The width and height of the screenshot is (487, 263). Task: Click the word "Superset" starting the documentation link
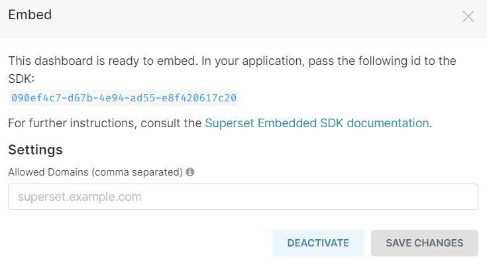pos(229,123)
